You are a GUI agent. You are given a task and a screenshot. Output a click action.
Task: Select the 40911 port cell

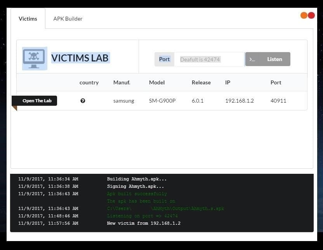coord(278,101)
